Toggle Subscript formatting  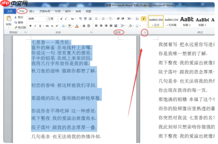52,26
